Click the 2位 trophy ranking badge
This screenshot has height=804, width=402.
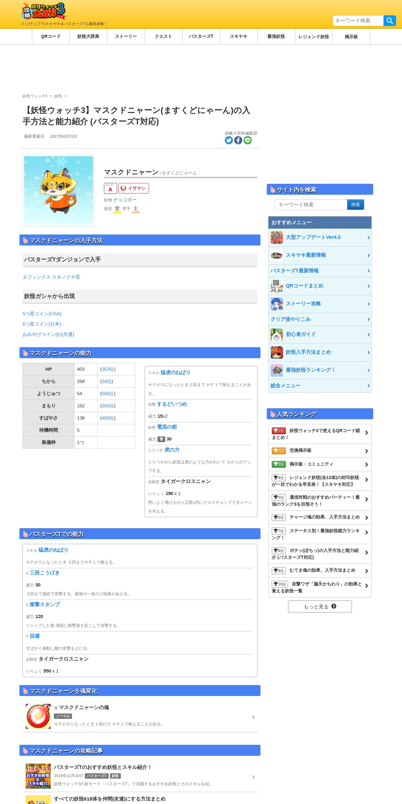[279, 451]
